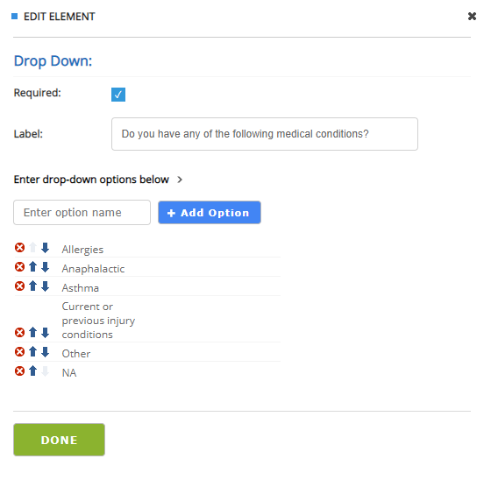The height and width of the screenshot is (480, 484).
Task: Move Asthma option up
Action: (32, 286)
